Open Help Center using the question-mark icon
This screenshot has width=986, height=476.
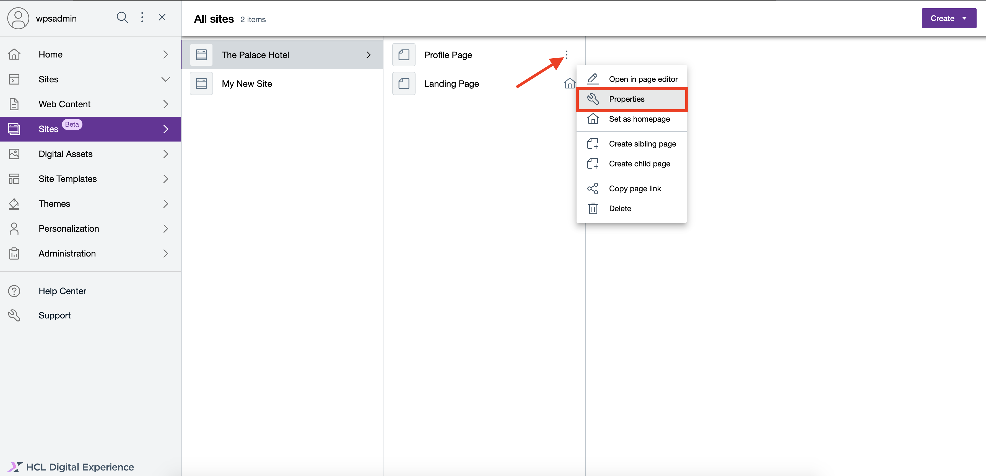[x=14, y=291]
